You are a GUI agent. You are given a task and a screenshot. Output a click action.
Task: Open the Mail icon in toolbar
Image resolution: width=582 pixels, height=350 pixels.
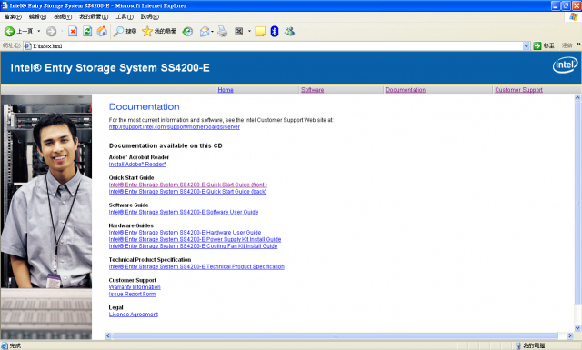(205, 32)
